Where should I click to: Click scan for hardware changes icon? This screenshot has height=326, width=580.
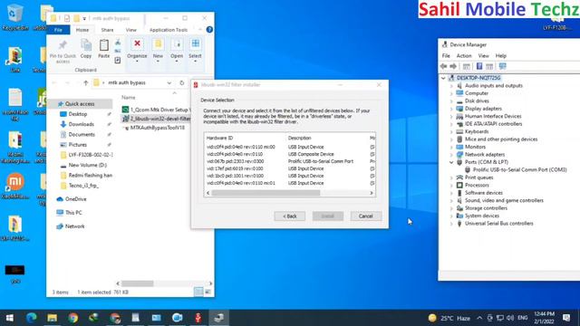[x=502, y=66]
